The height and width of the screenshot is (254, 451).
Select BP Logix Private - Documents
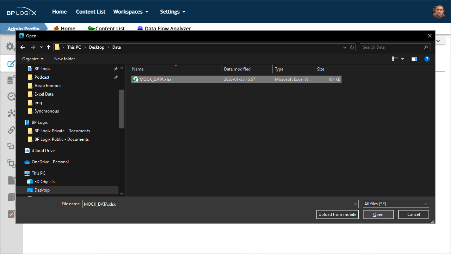tap(62, 131)
